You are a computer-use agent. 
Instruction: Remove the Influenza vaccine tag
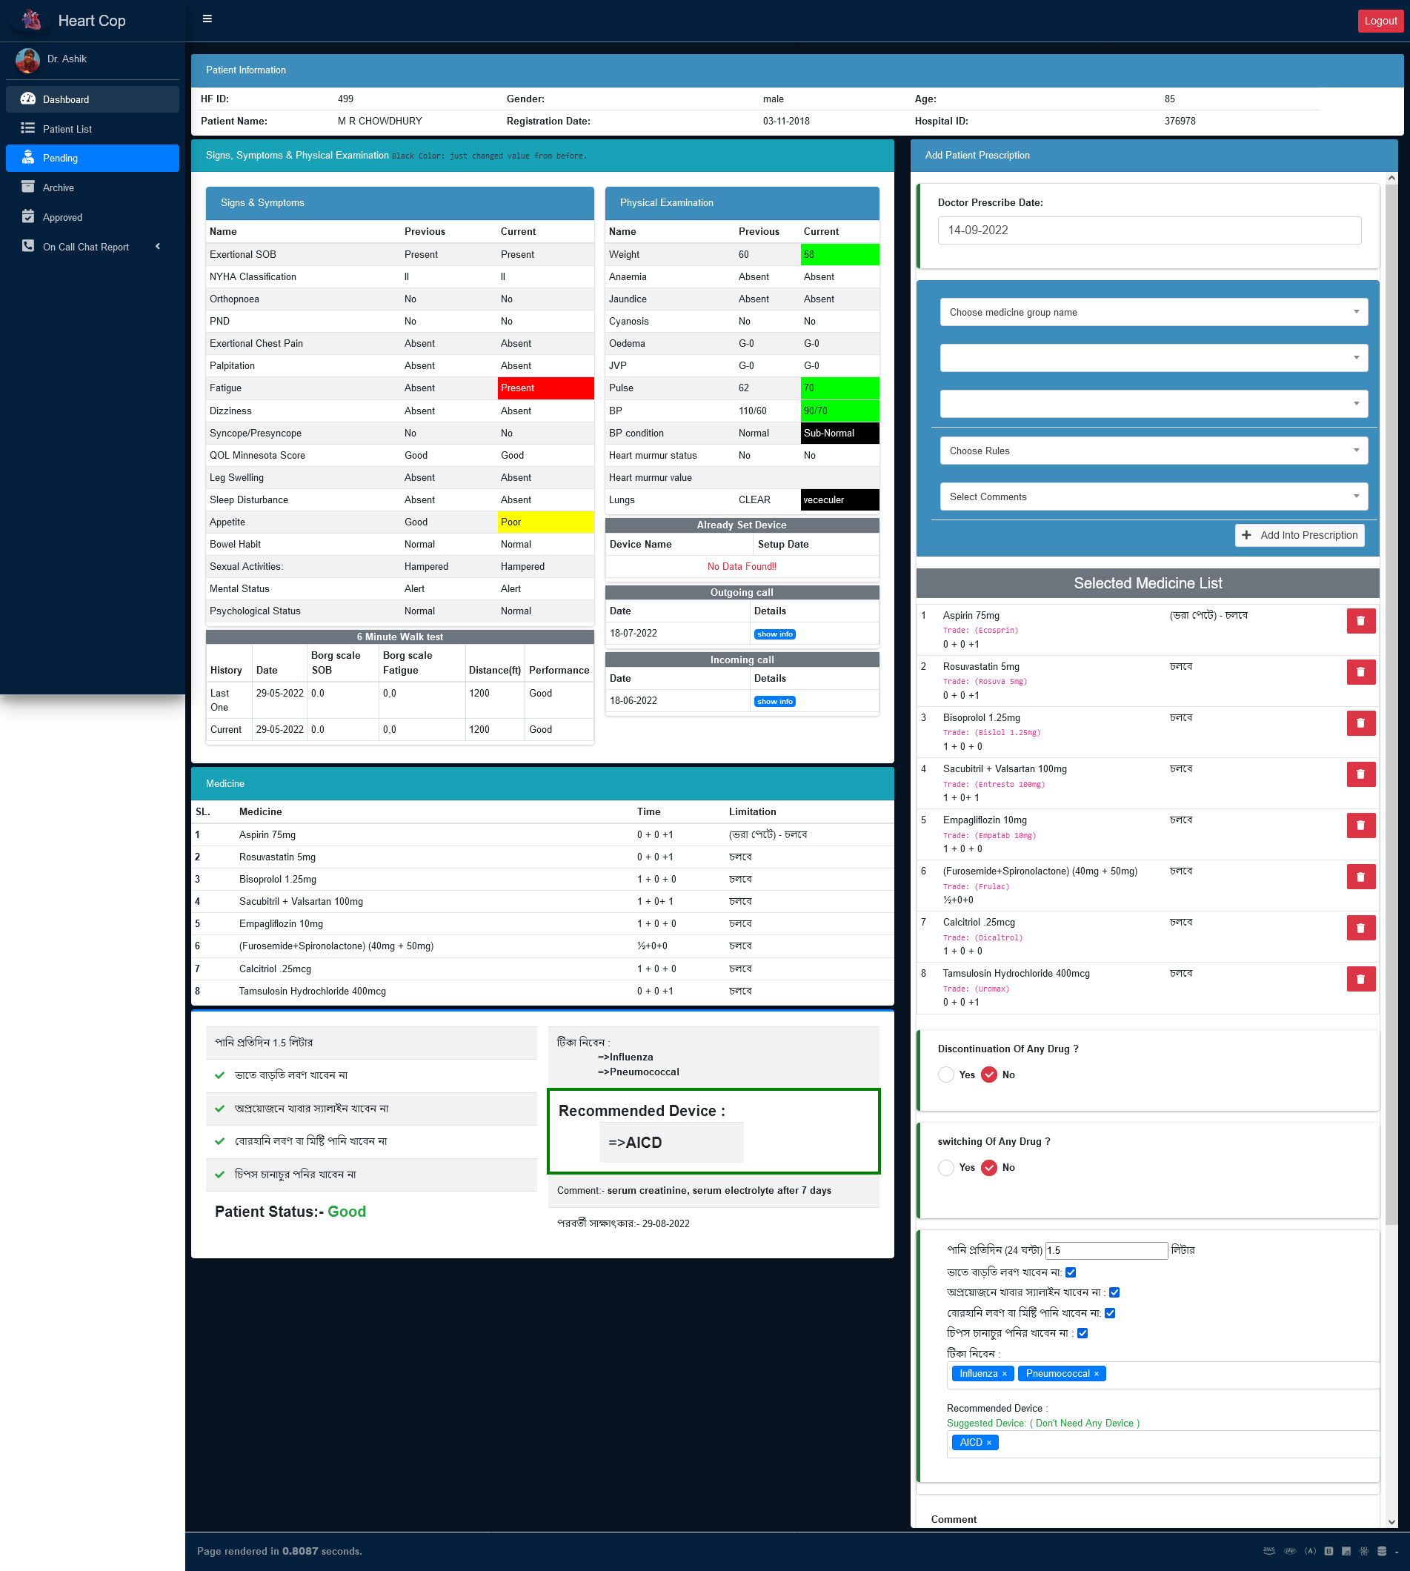pos(1004,1373)
